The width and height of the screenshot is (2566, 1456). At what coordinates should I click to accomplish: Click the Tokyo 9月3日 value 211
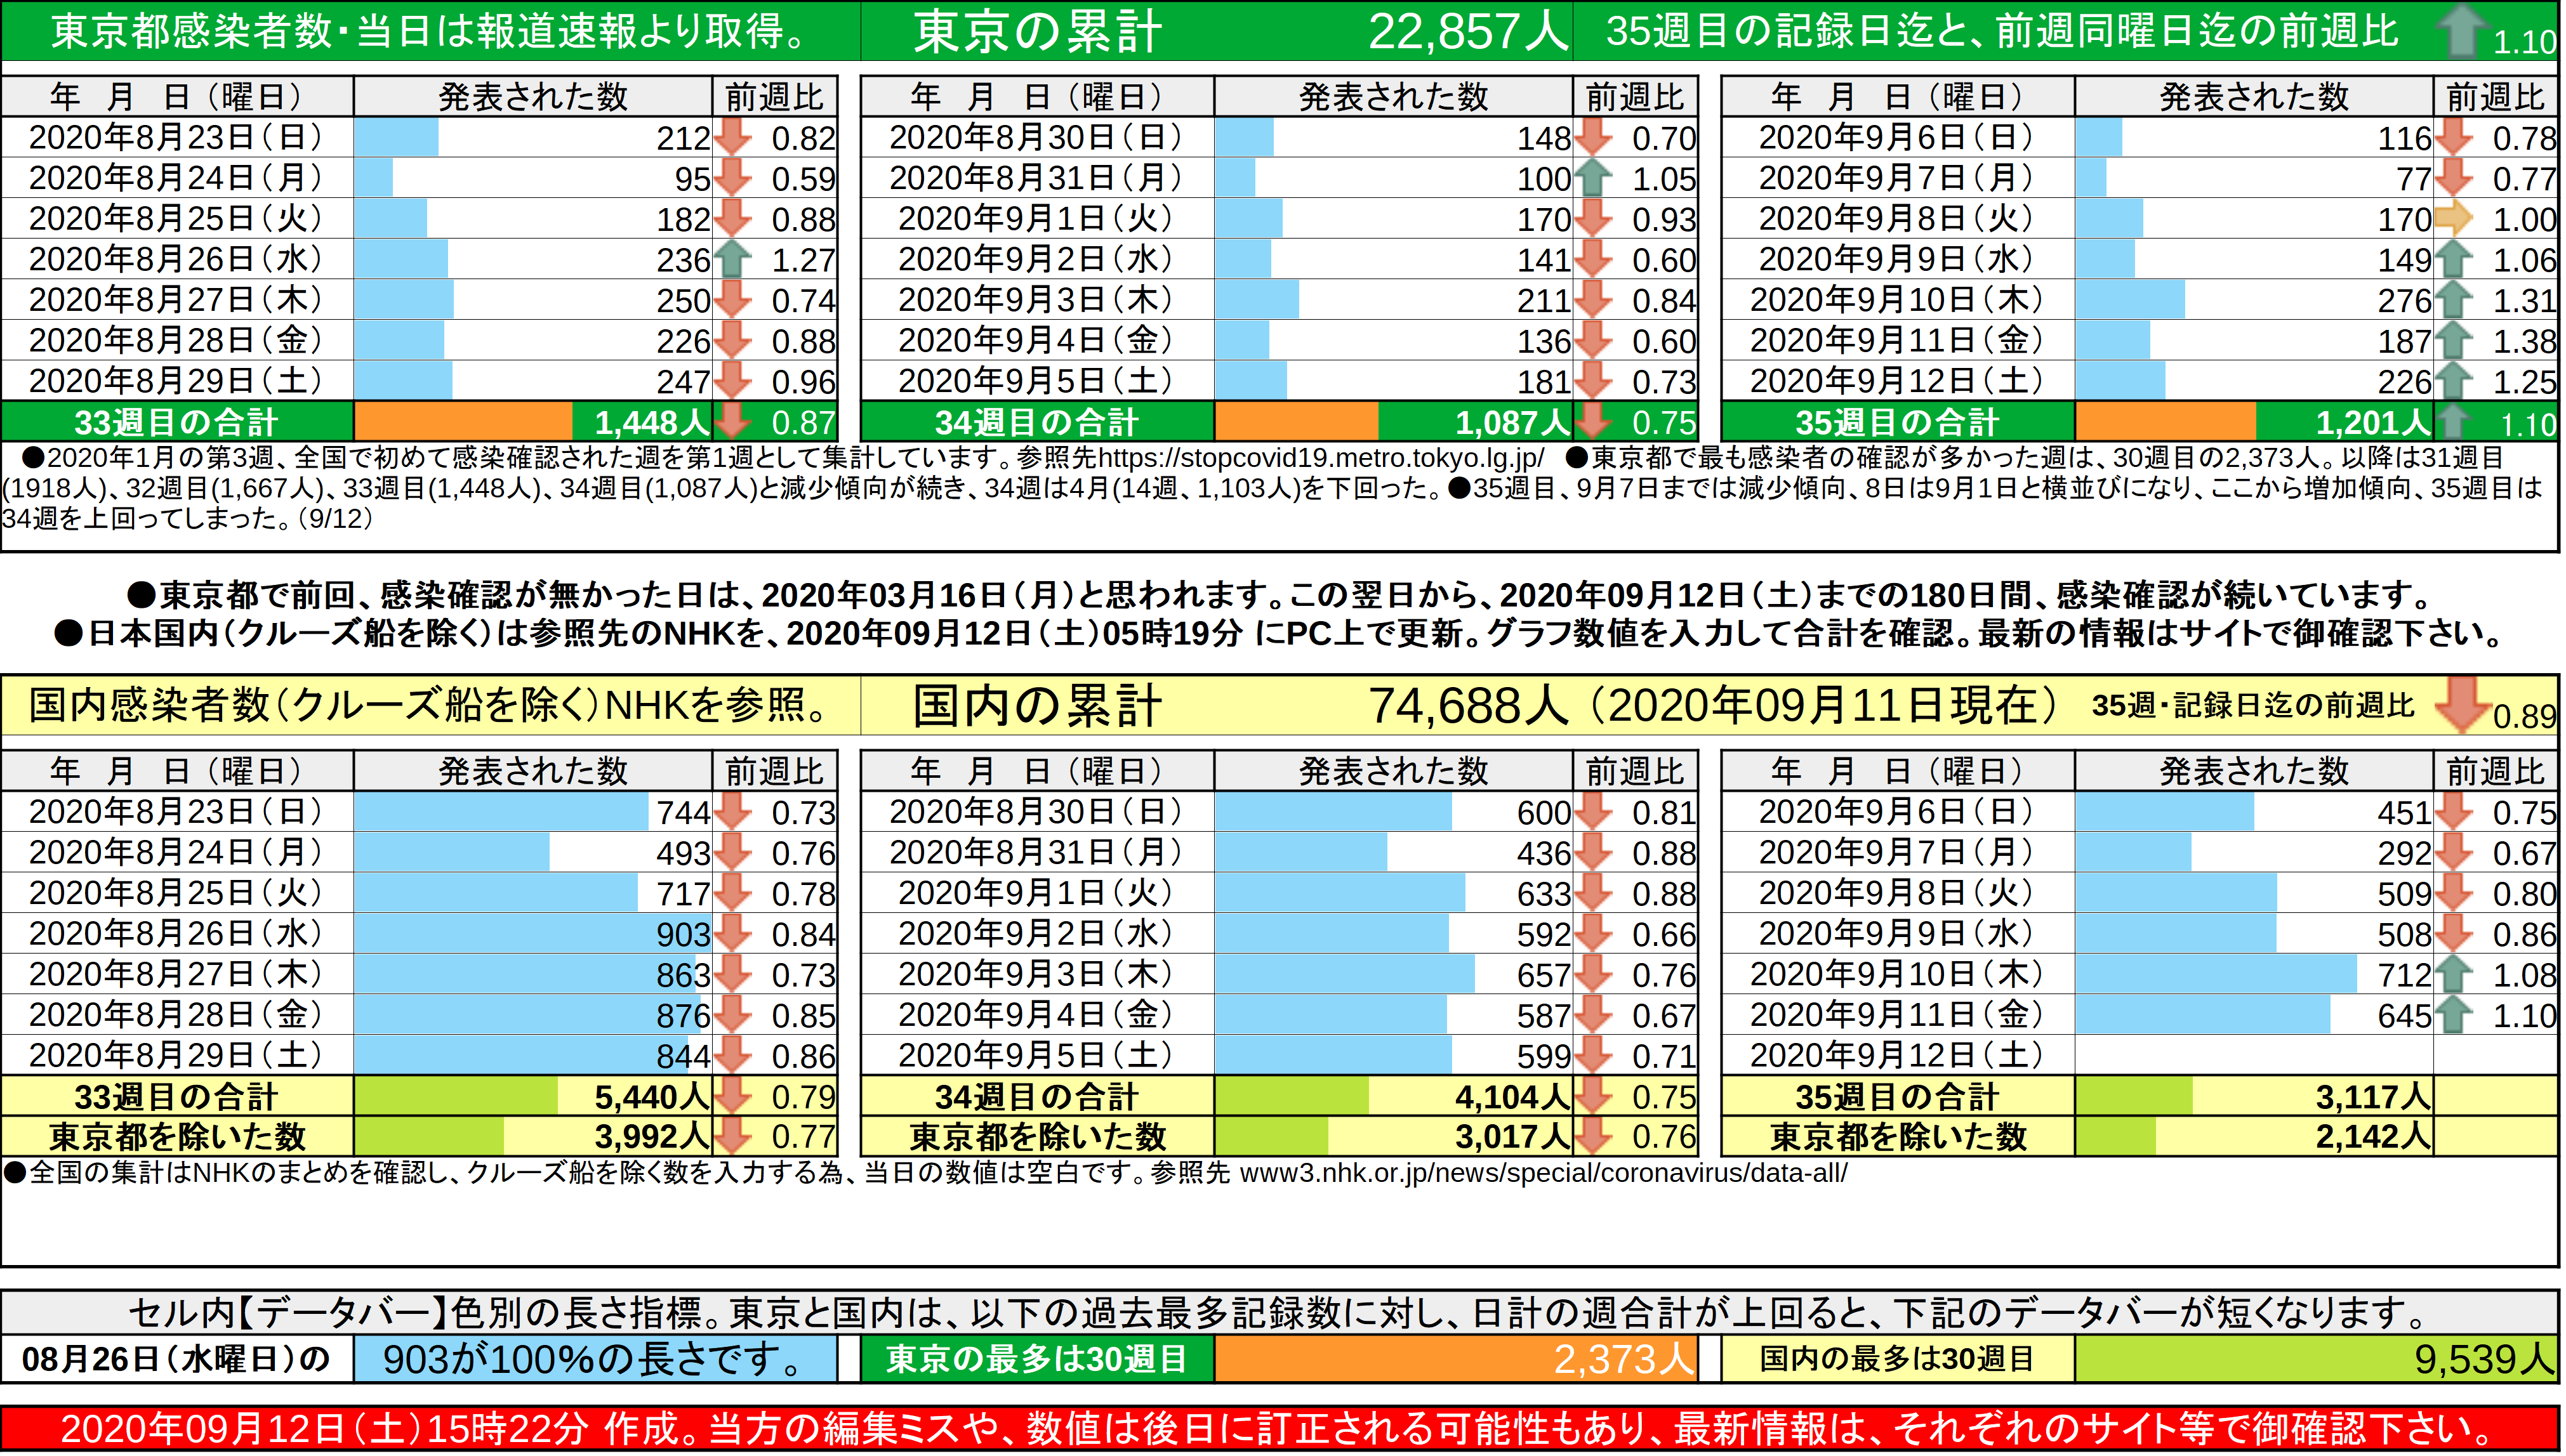1544,300
